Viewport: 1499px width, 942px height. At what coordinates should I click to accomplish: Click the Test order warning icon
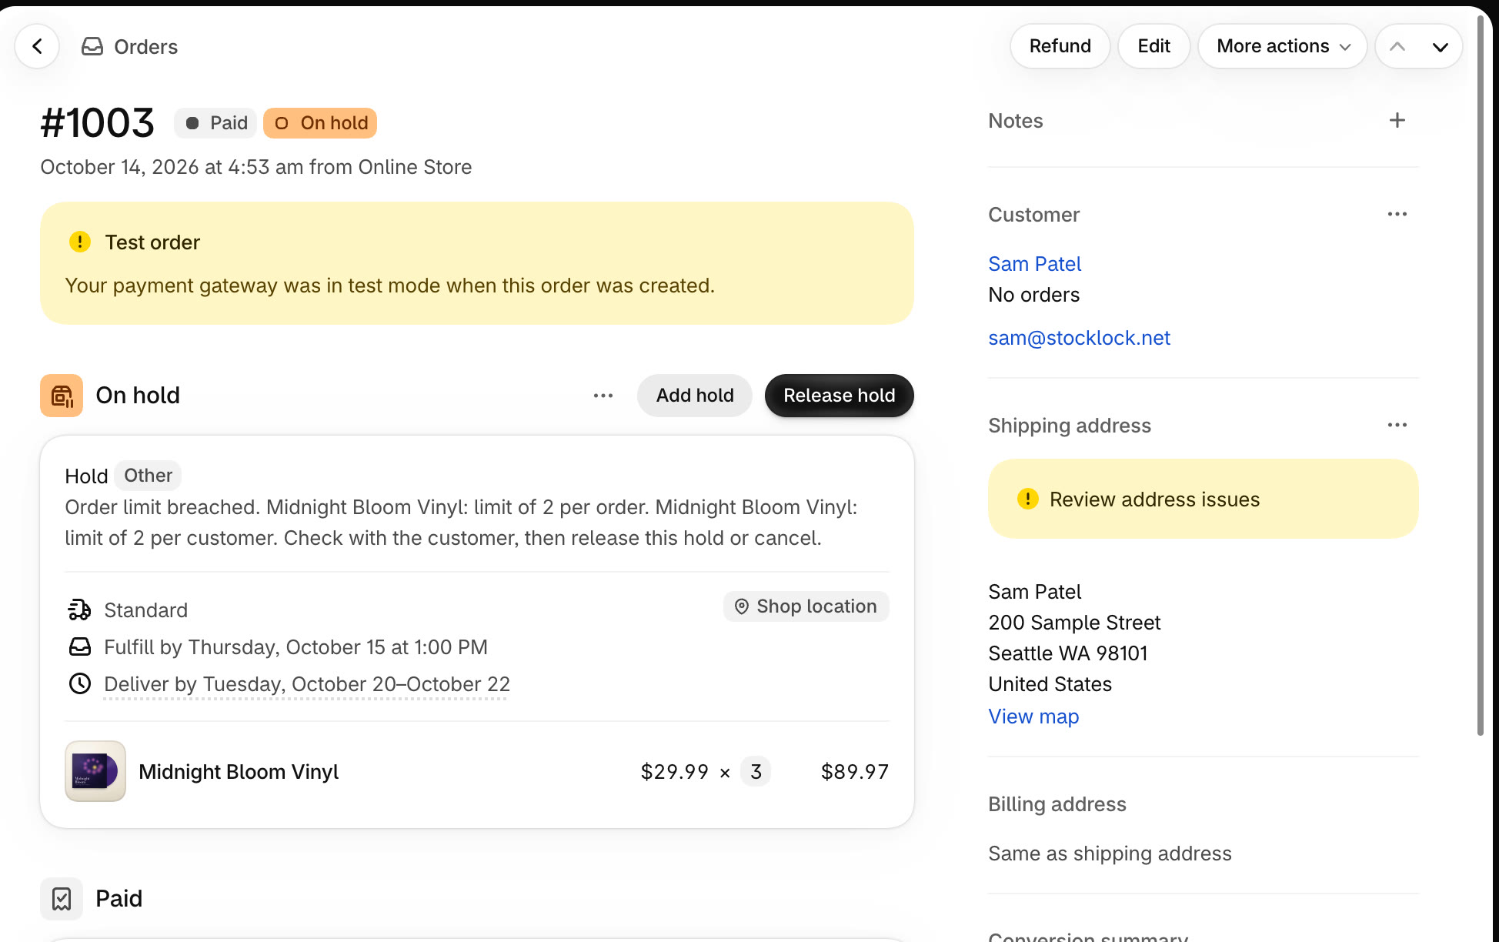[79, 242]
